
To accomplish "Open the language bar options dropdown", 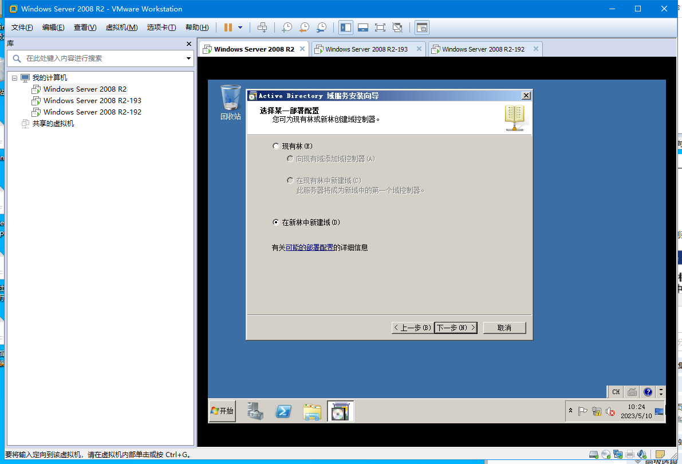I will tap(661, 392).
